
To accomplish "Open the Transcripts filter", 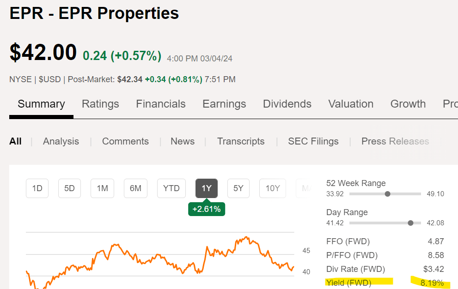I will pyautogui.click(x=241, y=141).
